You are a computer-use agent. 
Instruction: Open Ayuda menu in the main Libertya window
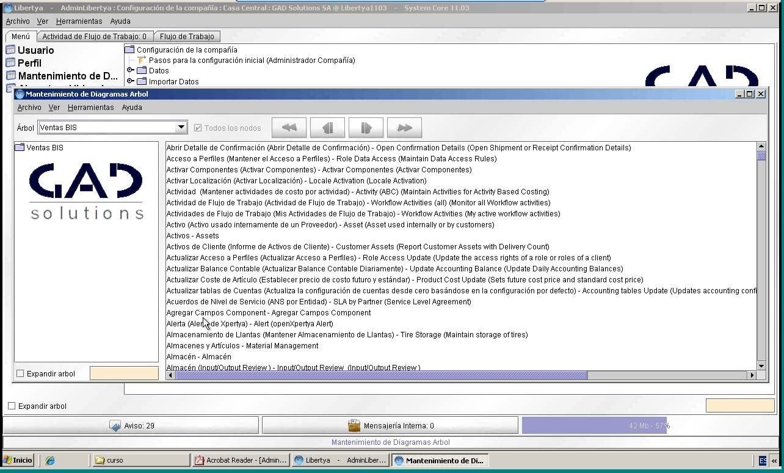coord(120,21)
